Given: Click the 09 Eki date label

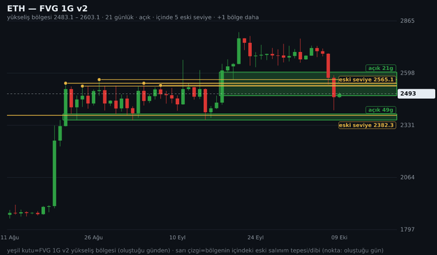Looking at the screenshot, I should click(339, 238).
